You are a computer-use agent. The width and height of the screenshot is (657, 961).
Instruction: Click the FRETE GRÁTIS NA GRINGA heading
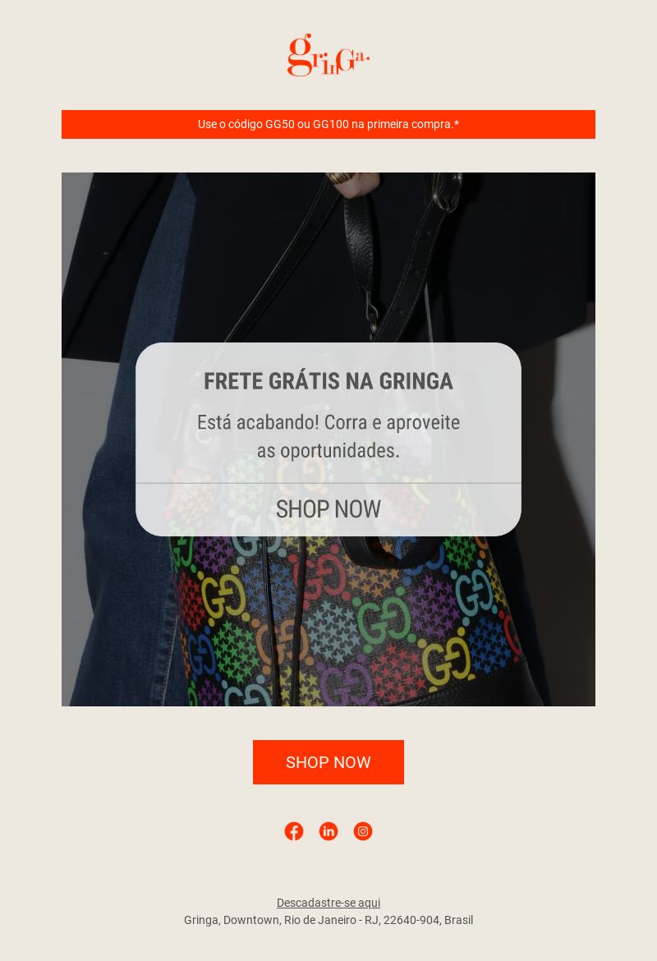click(x=328, y=380)
